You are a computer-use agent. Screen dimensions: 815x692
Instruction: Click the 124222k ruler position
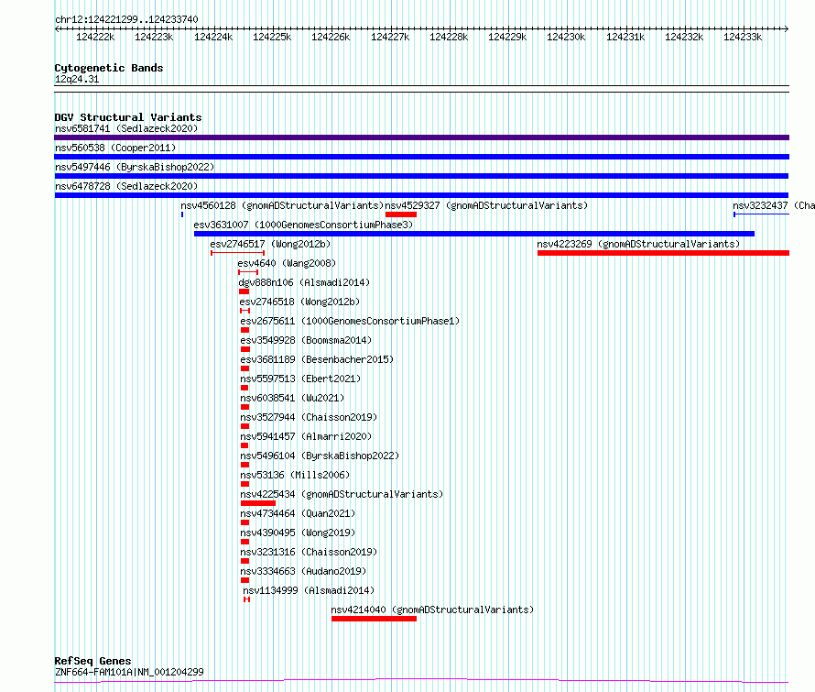tap(95, 37)
